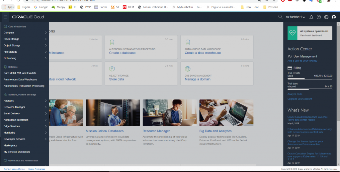Click Upgrade your account link
The width and height of the screenshot is (340, 172).
pyautogui.click(x=300, y=99)
